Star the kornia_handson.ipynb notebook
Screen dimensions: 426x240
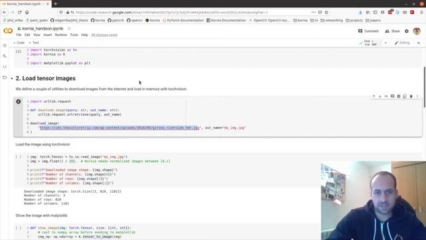tap(69, 29)
